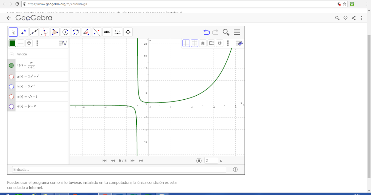Toggle the grid visibility in graphics view
The width and height of the screenshot is (371, 195).
[194, 43]
